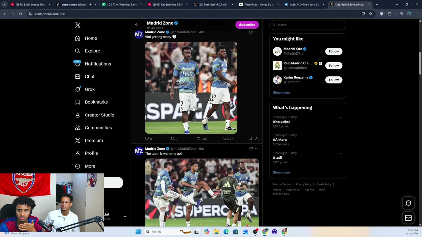The image size is (422, 237).
Task: Click the X search field
Action: click(308, 25)
